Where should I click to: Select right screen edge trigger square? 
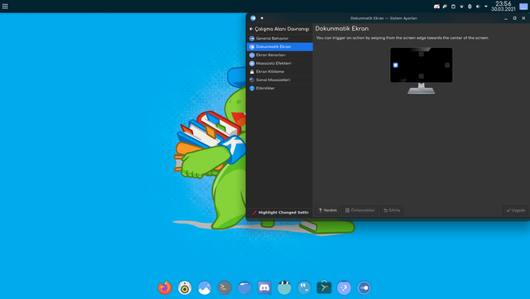[447, 65]
